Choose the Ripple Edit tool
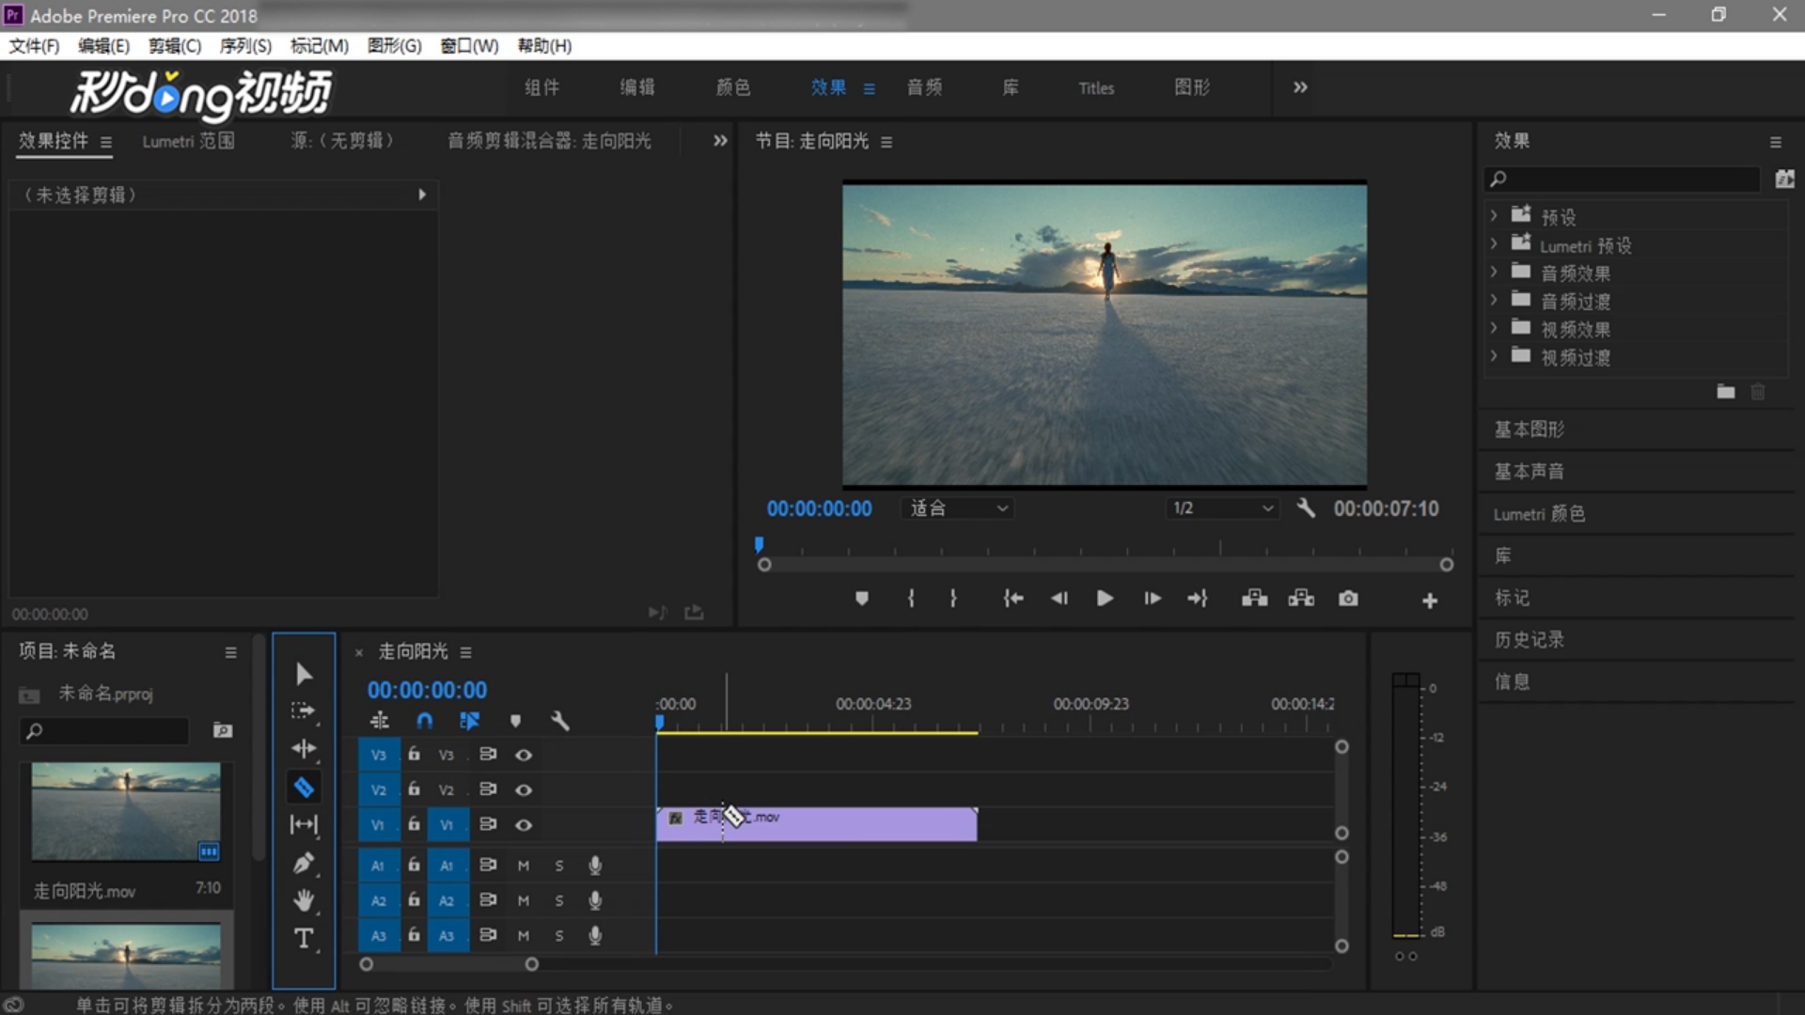This screenshot has width=1805, height=1015. (303, 749)
